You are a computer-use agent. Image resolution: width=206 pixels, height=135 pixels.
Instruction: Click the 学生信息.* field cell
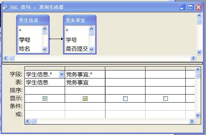[45, 74]
